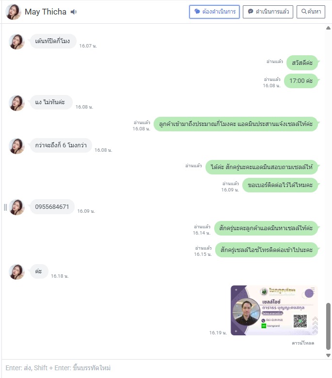Click the scrollbar up arrow
This screenshot has width=332, height=378.
(328, 28)
